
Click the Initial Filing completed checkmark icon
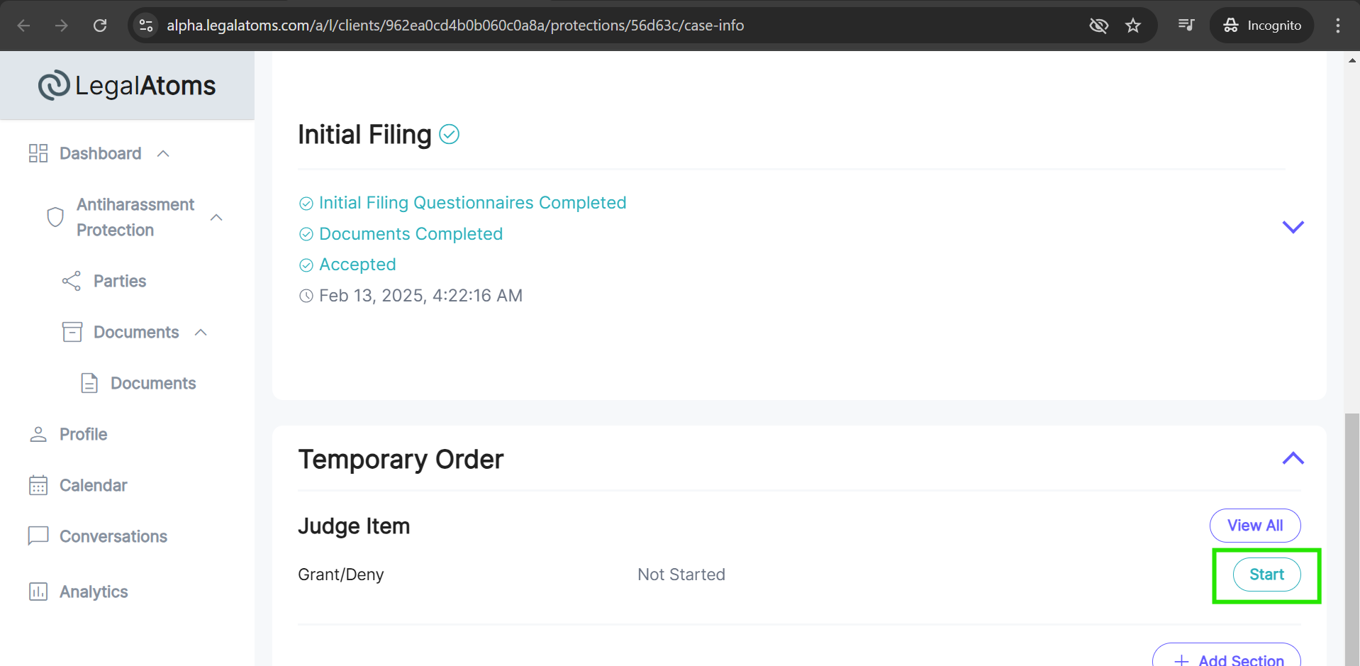[x=450, y=134]
